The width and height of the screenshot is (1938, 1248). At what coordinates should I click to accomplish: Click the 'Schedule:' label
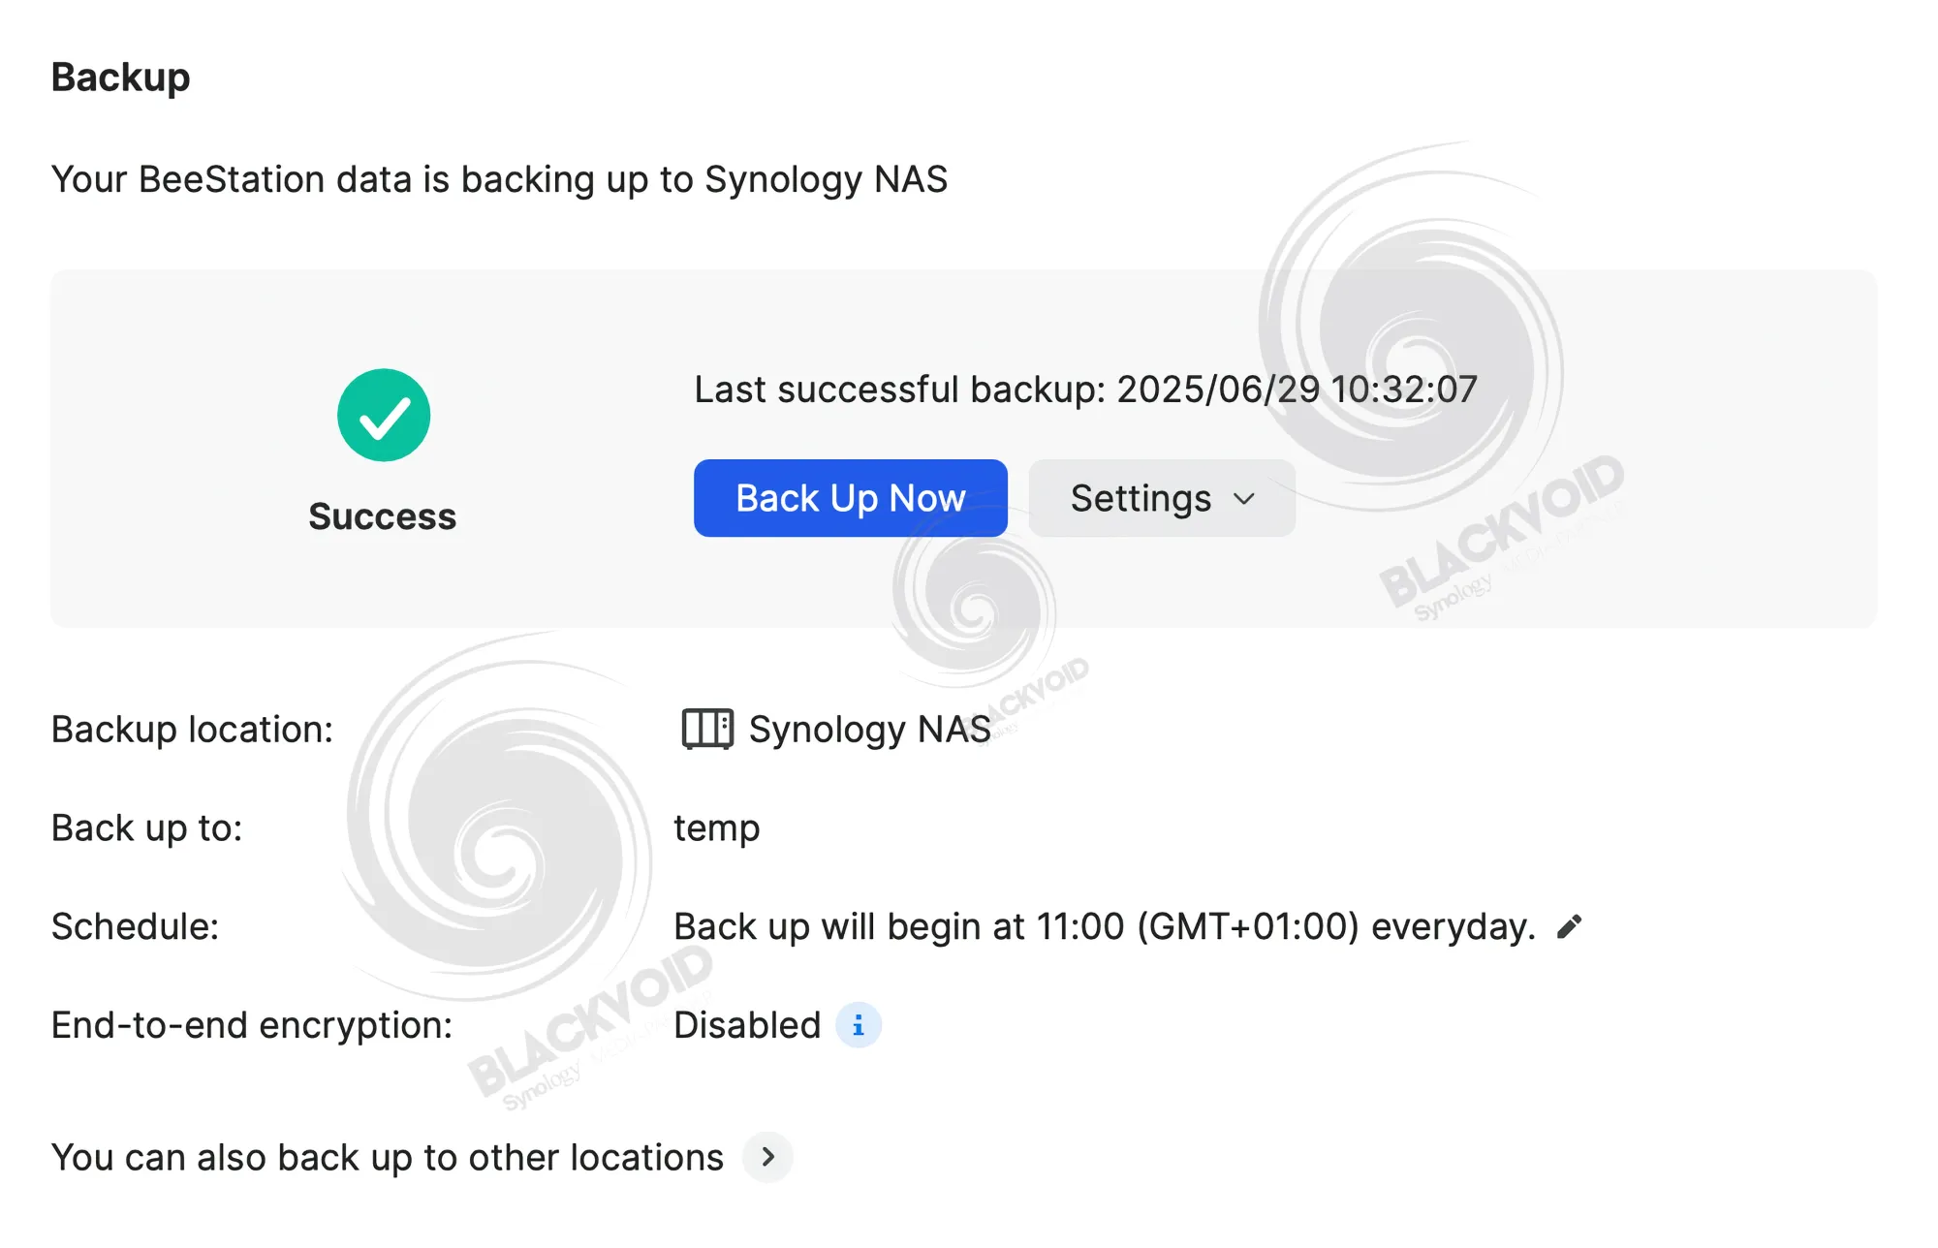pos(135,927)
